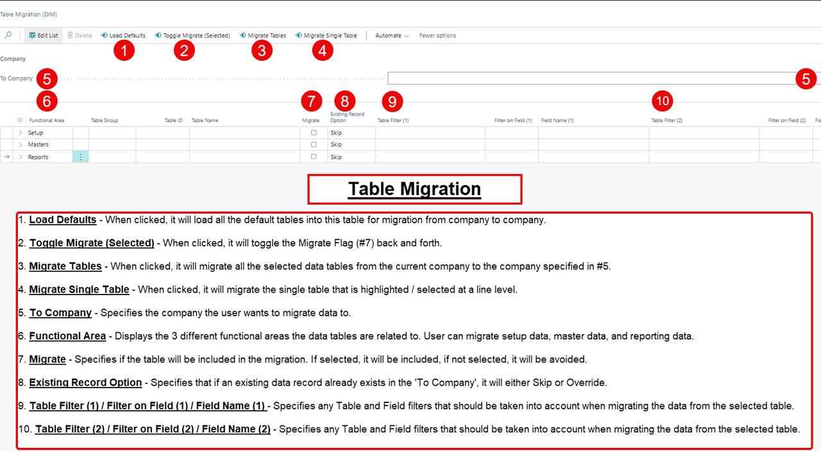This screenshot has height=462, width=821.
Task: Click the Table Name column header
Action: (x=205, y=121)
